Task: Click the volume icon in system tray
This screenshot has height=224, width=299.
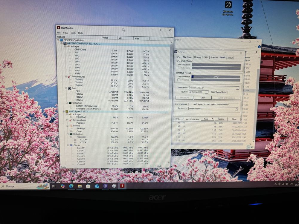Action: click(x=287, y=184)
